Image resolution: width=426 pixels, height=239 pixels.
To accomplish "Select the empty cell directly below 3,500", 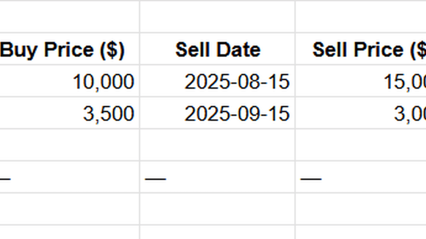I will 69,145.
